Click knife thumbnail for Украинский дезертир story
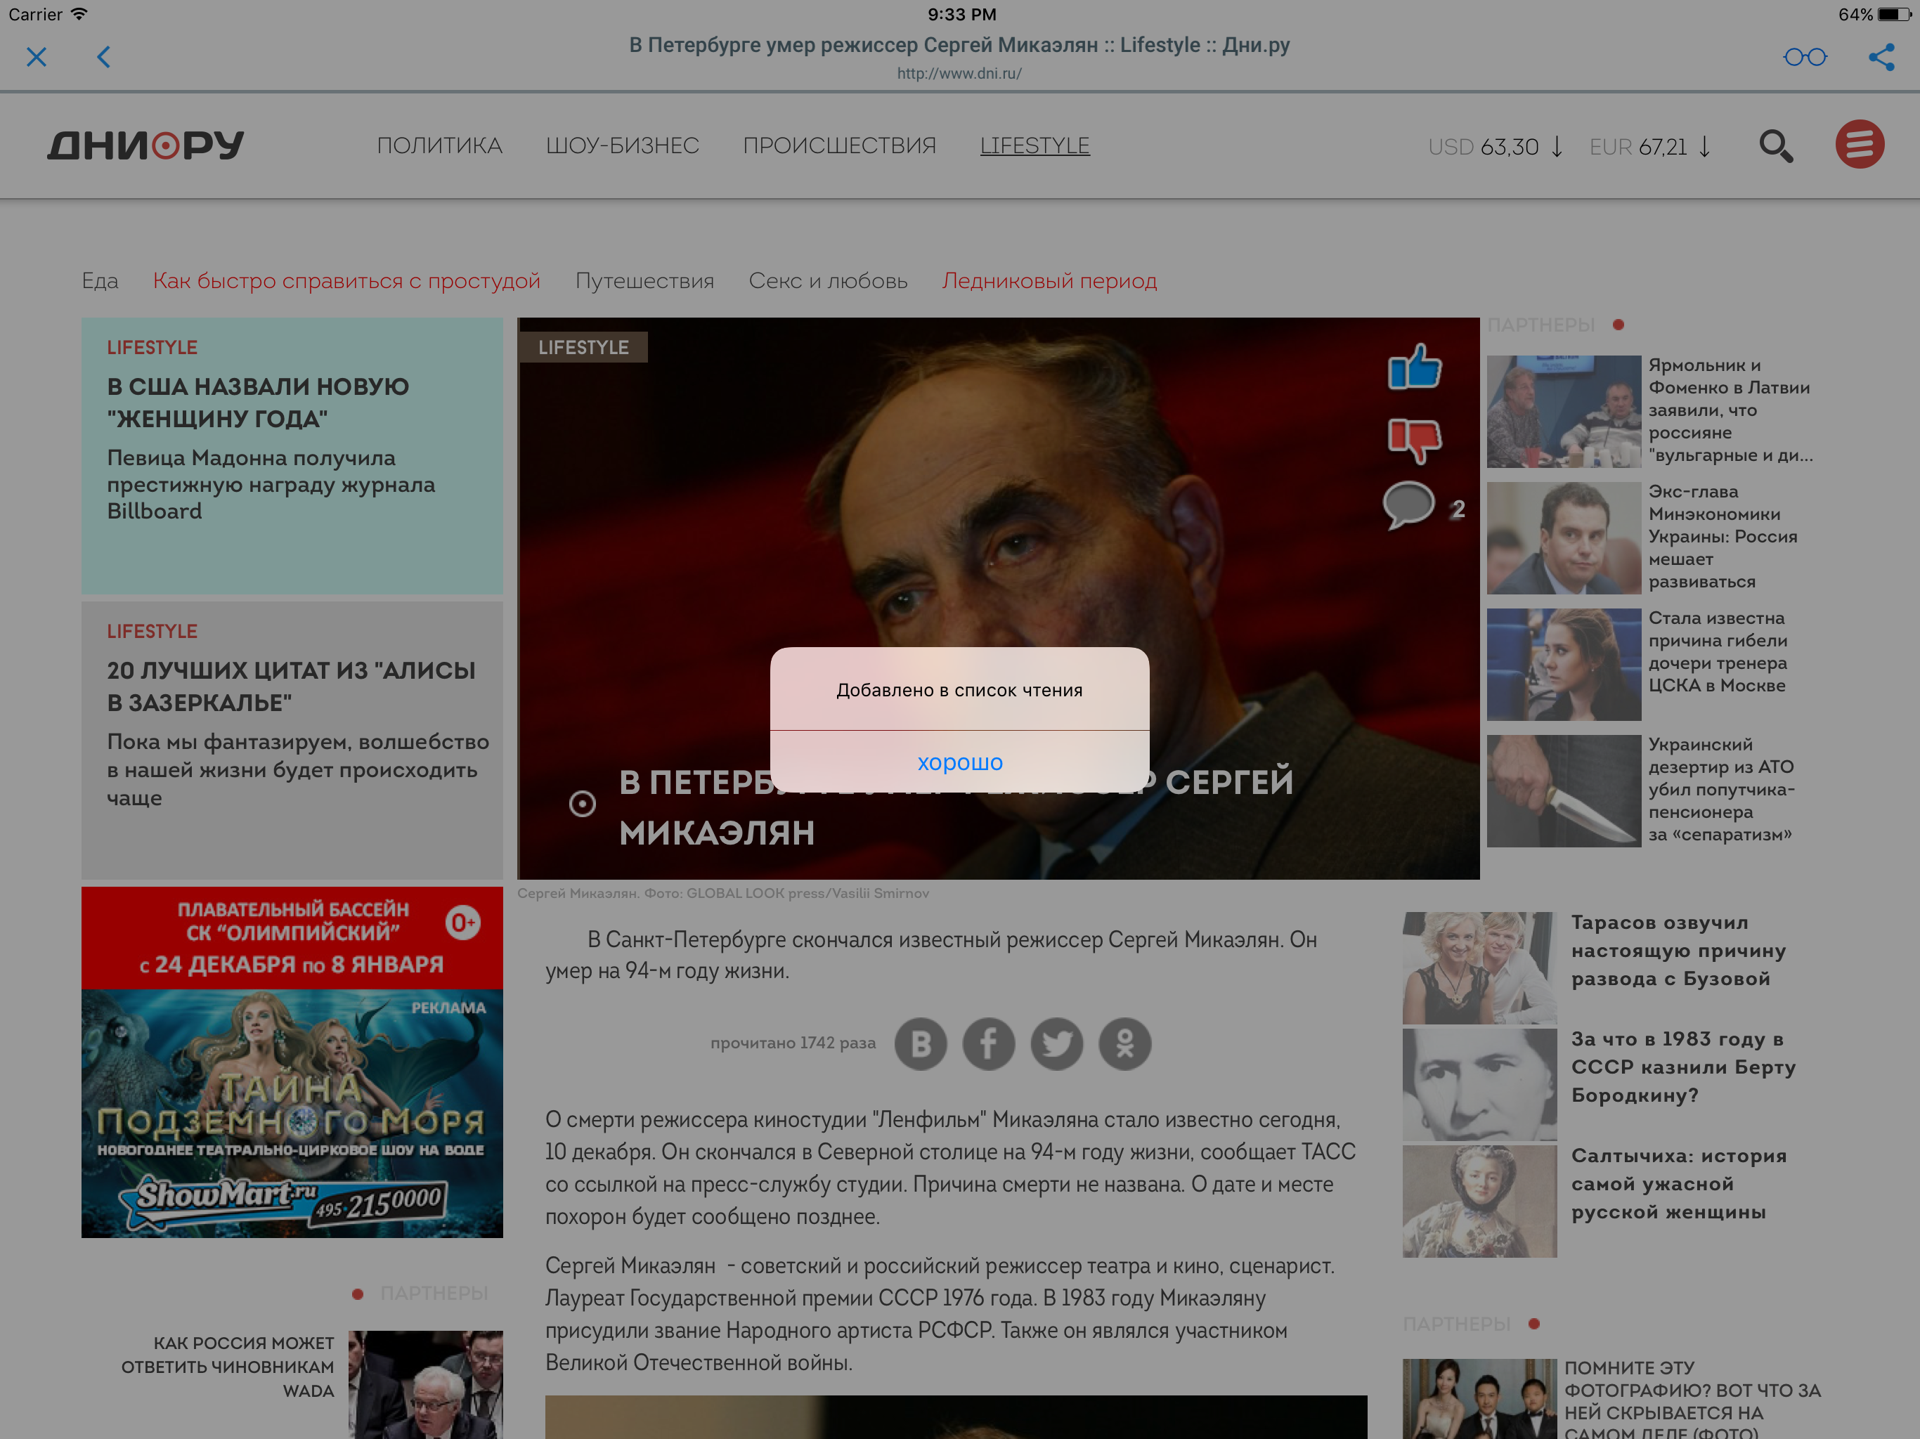Image resolution: width=1920 pixels, height=1439 pixels. [x=1563, y=792]
